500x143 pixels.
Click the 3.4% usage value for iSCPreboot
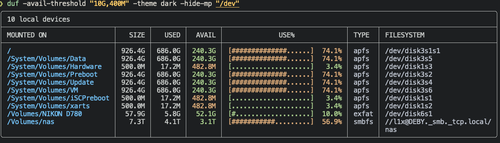point(334,98)
